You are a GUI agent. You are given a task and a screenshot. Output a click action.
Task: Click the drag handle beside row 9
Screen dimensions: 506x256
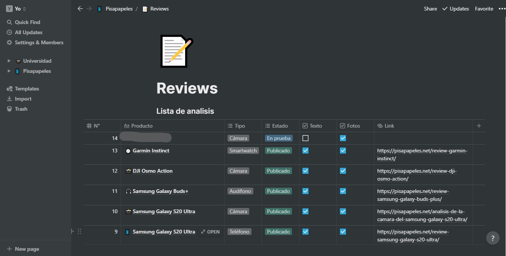[79, 232]
